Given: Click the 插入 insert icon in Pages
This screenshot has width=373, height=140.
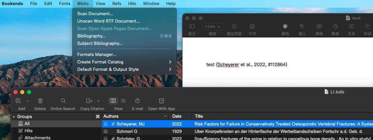Looking at the screenshot, I should click(x=302, y=26).
